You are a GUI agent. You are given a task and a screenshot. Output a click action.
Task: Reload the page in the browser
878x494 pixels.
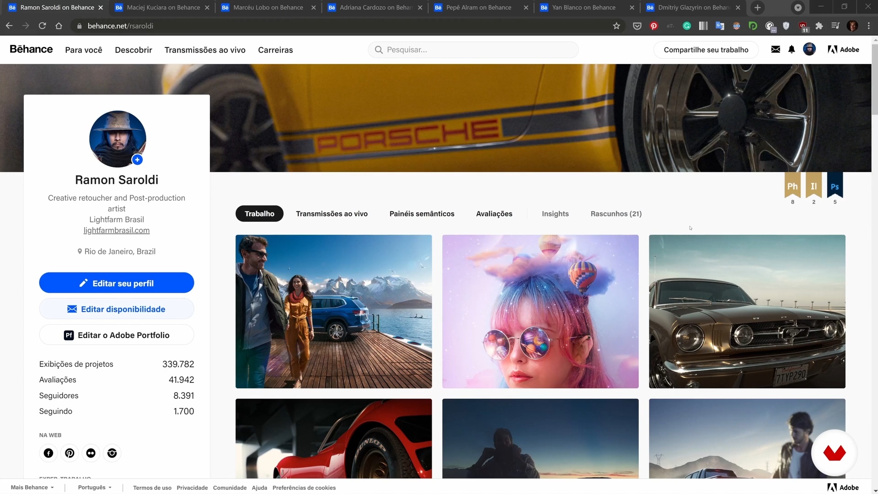click(42, 26)
